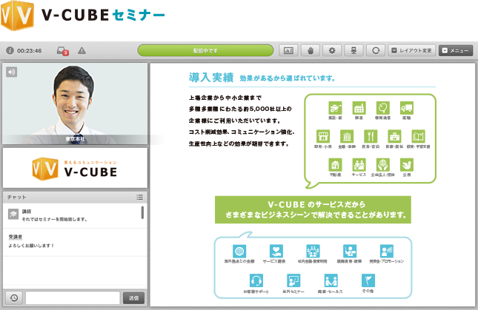The height and width of the screenshot is (310, 478).
Task: Toggle the speaker icon on the video
Action: [x=12, y=72]
